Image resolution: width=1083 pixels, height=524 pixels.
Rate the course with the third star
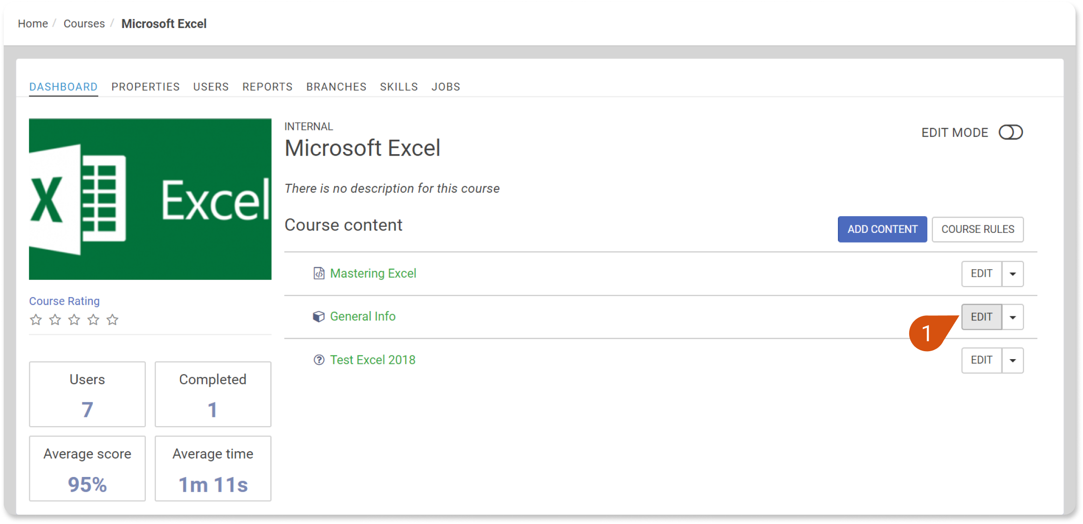click(x=74, y=320)
